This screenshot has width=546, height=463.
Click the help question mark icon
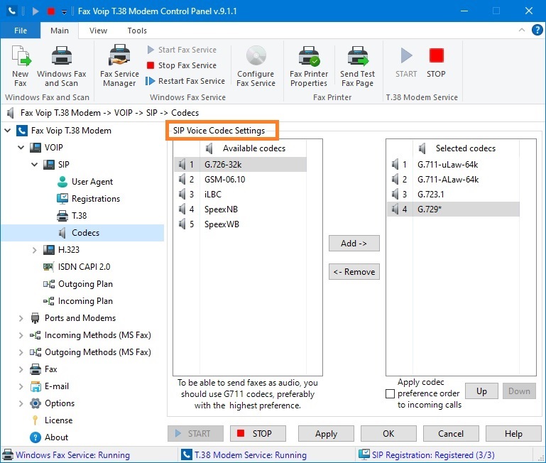[x=537, y=30]
